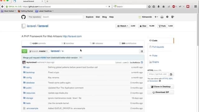This screenshot has height=112, width=199.
Task: Open the bookmarks list icon in the toolbar
Action: [x=154, y=7]
